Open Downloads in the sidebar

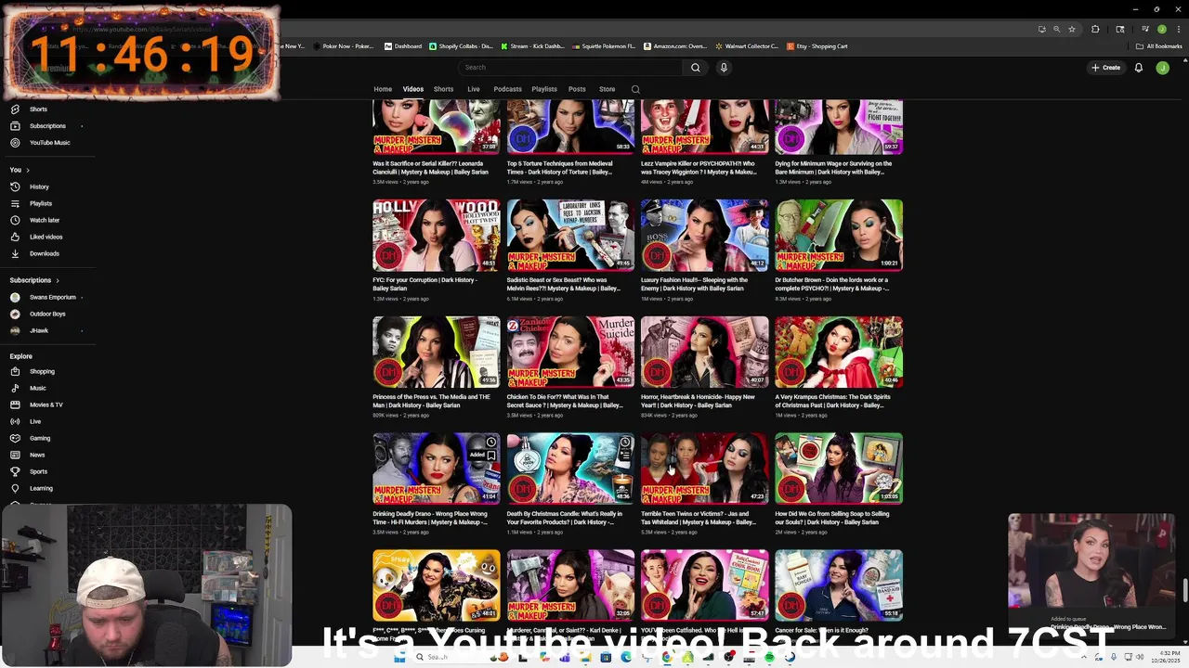pyautogui.click(x=44, y=253)
